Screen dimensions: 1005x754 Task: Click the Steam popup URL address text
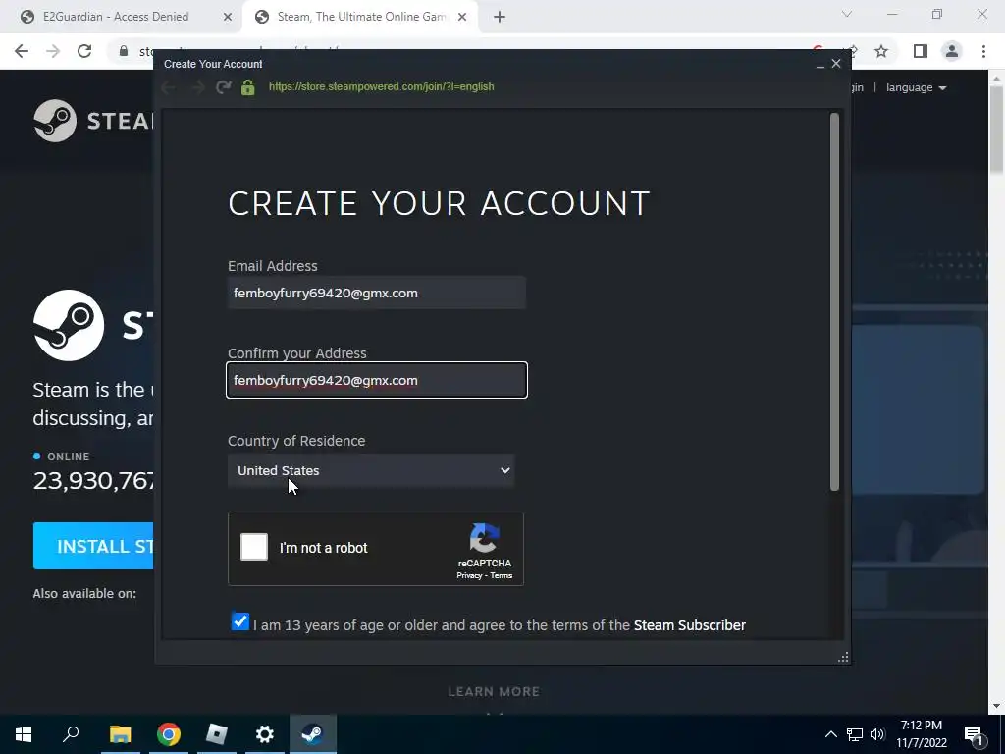click(x=382, y=86)
